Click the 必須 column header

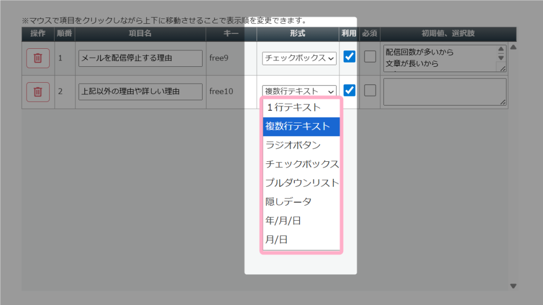[x=370, y=33]
